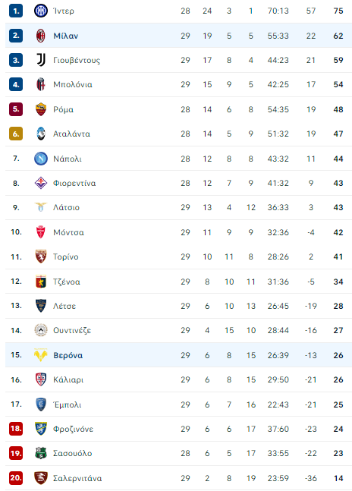Select the maroon rank 5 badge
The height and width of the screenshot is (491, 352).
16,109
